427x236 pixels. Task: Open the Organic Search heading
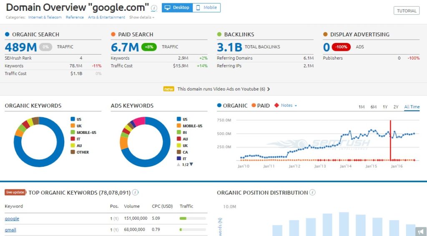coord(36,34)
